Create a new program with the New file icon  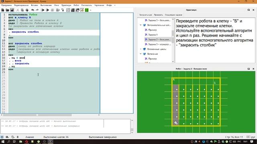3,10
